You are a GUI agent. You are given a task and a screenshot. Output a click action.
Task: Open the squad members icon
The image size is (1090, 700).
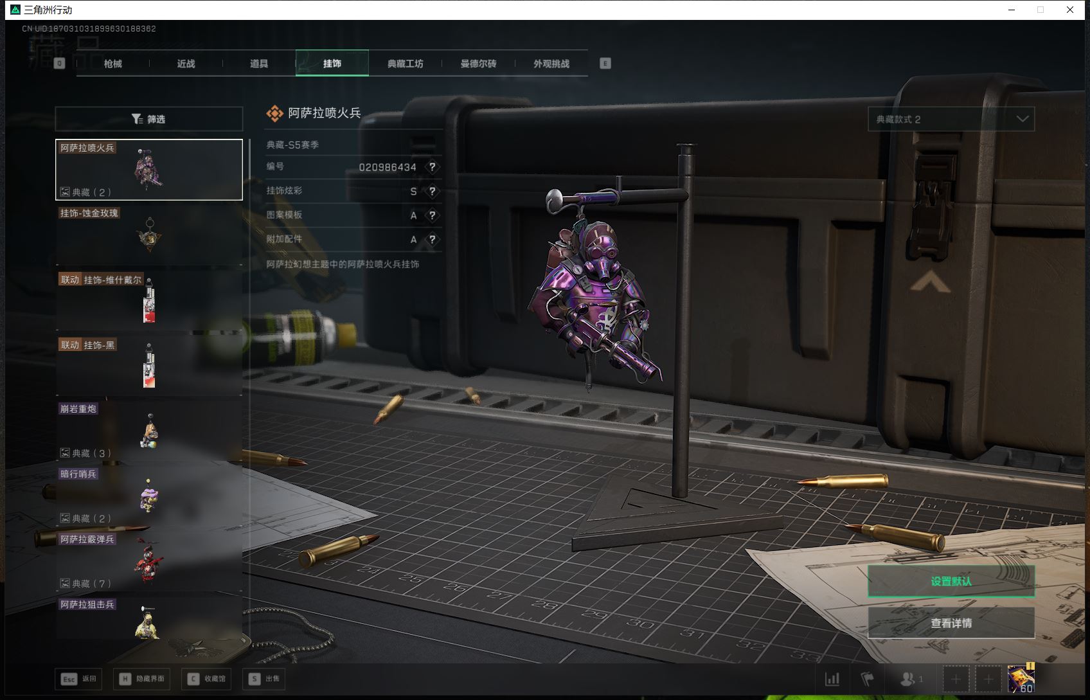click(911, 679)
